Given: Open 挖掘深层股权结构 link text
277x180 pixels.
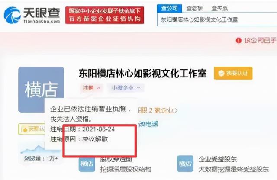Looking at the screenshot, I should [x=126, y=169].
